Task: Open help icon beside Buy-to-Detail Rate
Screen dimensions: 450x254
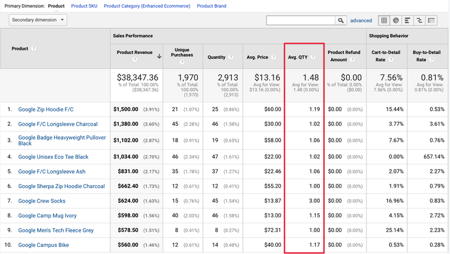Action: point(431,60)
